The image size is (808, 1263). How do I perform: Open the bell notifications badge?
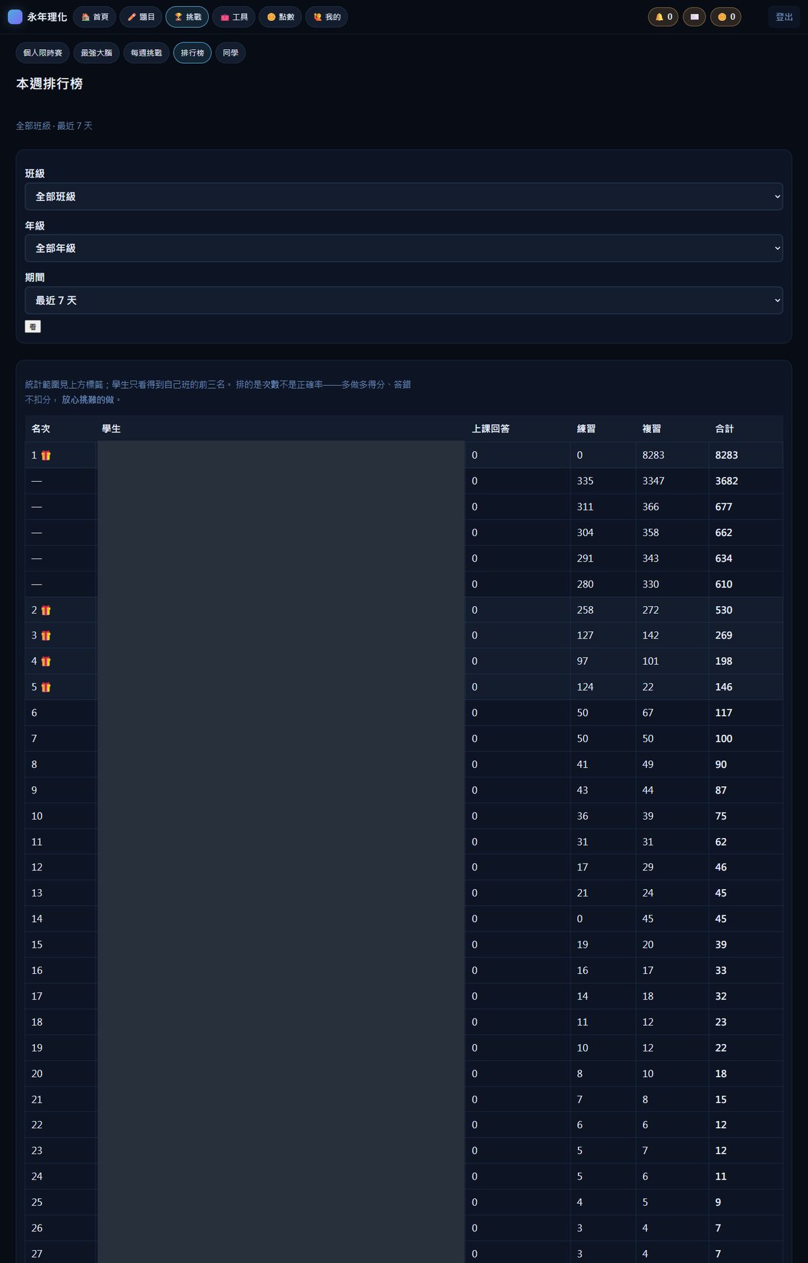point(663,17)
